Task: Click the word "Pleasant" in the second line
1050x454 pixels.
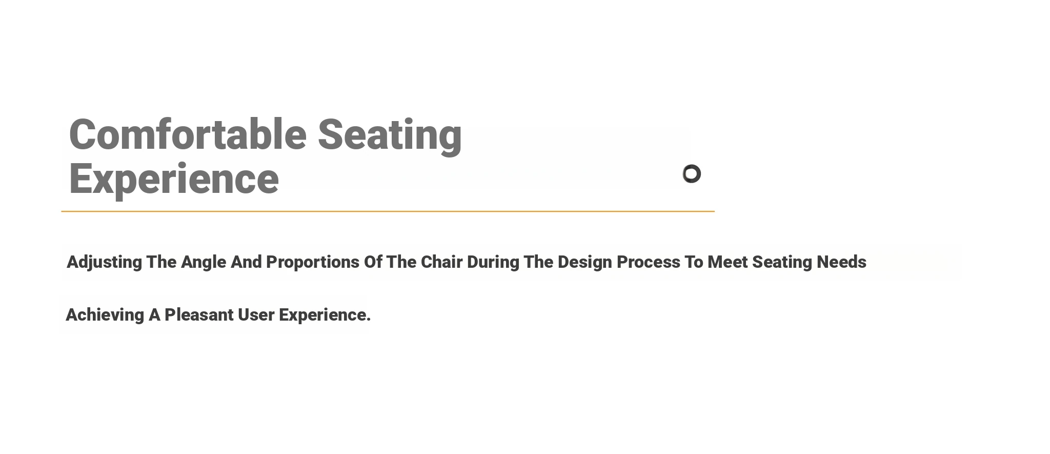Action: click(199, 314)
